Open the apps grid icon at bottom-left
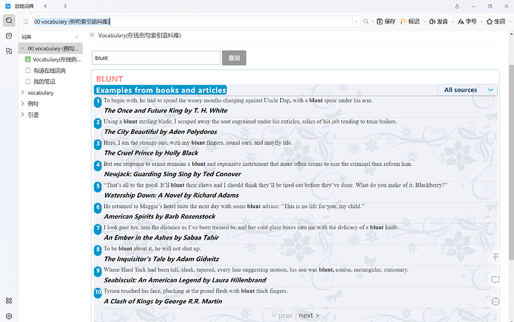This screenshot has height=322, width=514. coord(9,300)
